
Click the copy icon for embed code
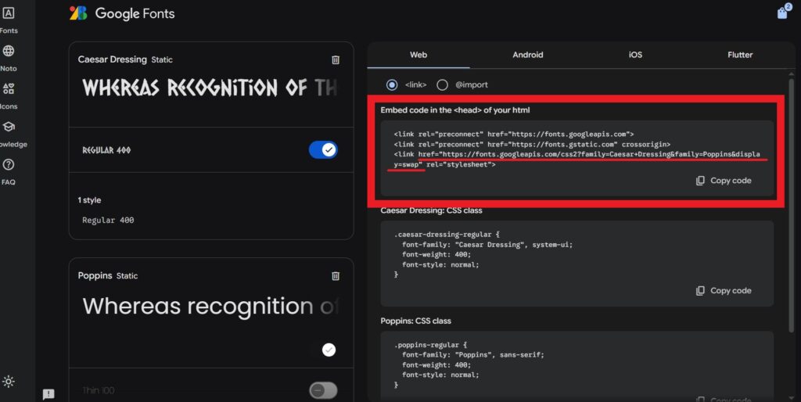click(700, 181)
